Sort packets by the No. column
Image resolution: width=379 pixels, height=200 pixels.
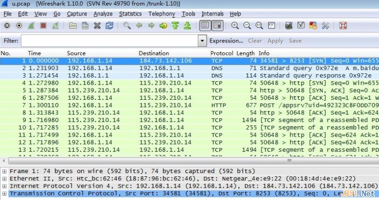[6, 53]
